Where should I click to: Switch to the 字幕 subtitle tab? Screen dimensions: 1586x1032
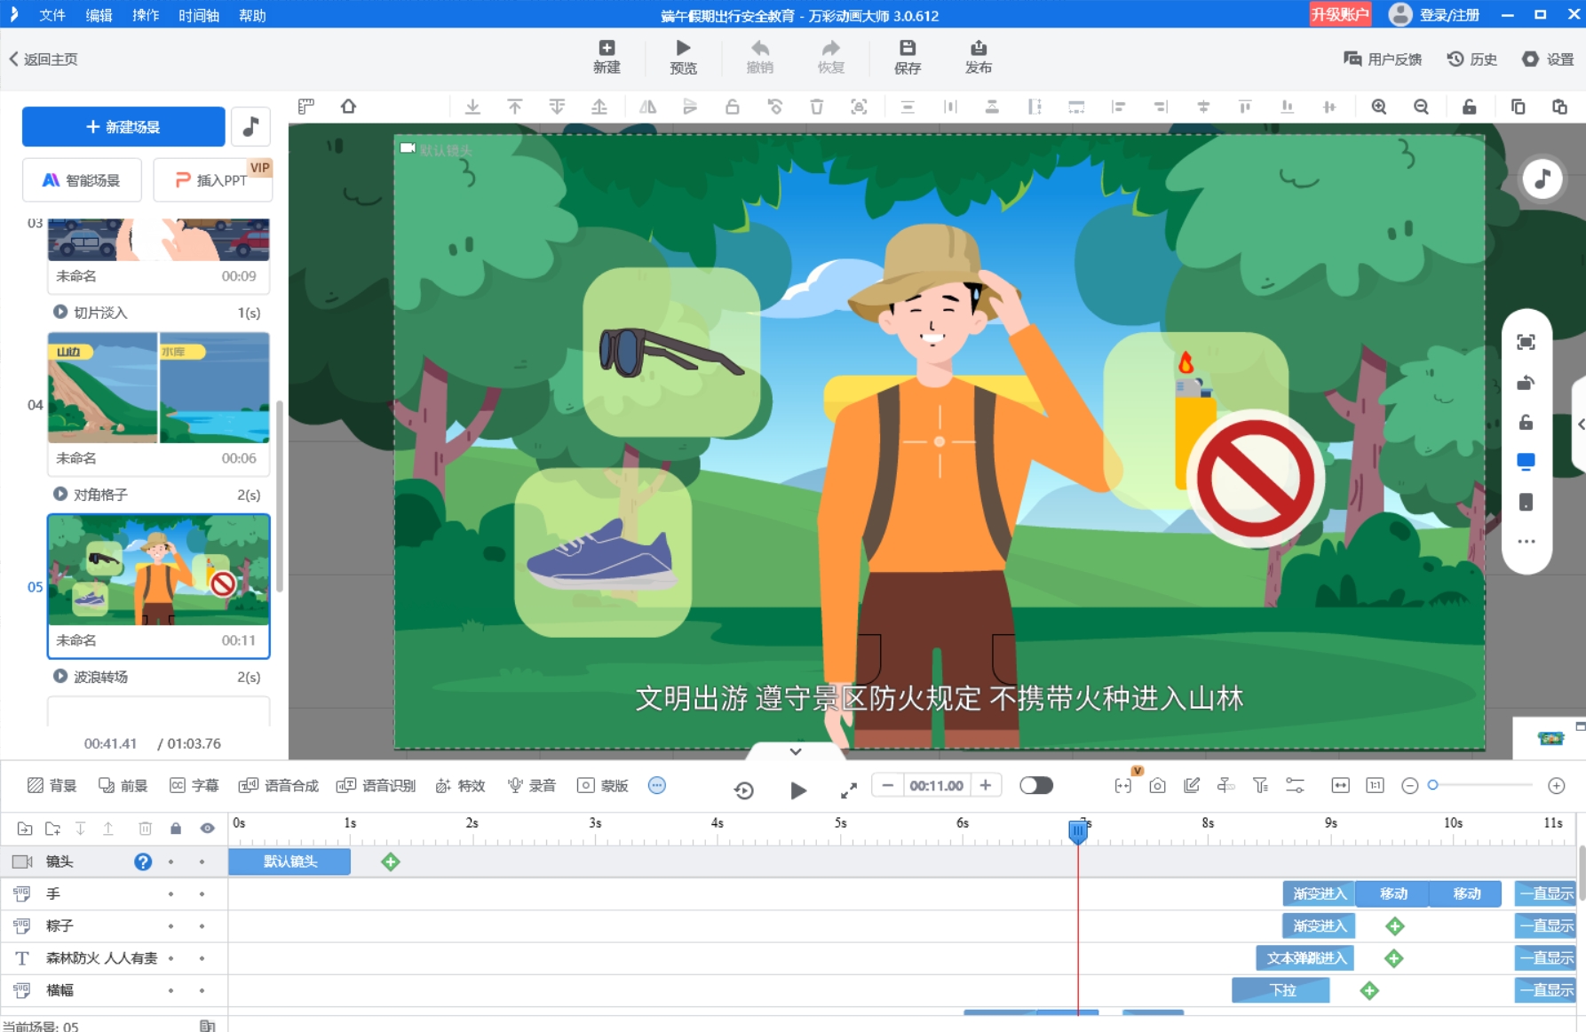click(x=194, y=786)
